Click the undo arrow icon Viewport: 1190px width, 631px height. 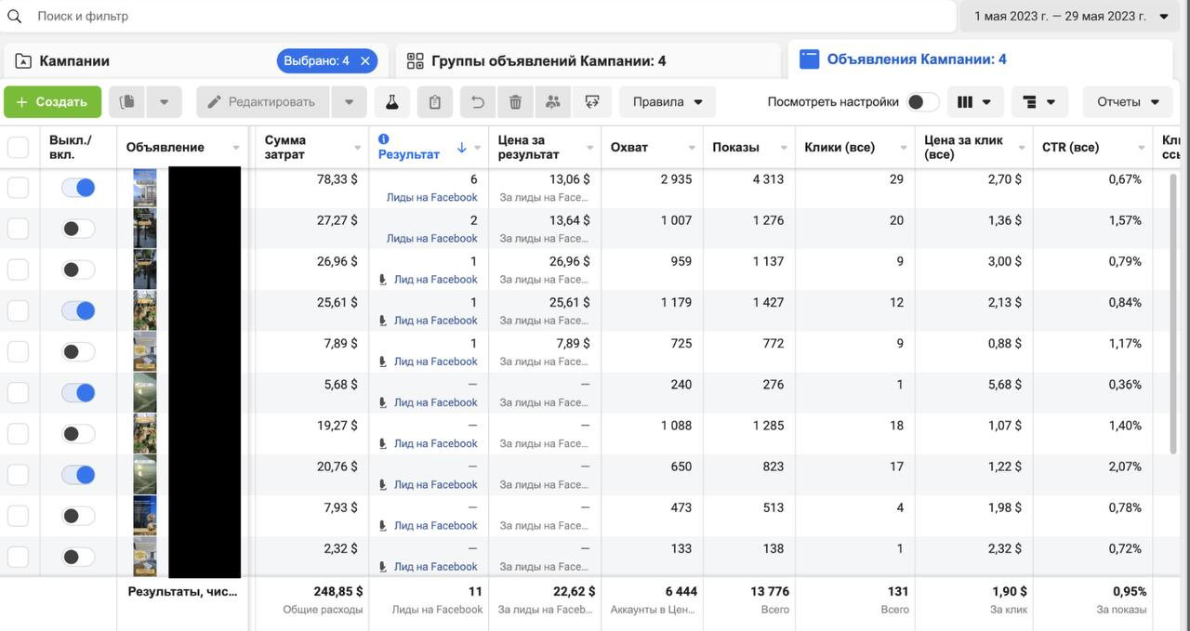tap(478, 102)
